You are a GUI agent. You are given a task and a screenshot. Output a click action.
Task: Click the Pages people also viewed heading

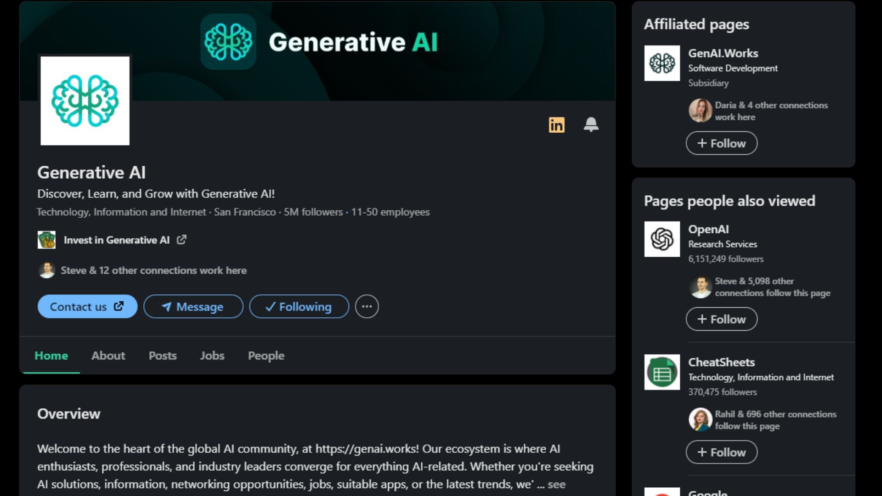coord(729,201)
